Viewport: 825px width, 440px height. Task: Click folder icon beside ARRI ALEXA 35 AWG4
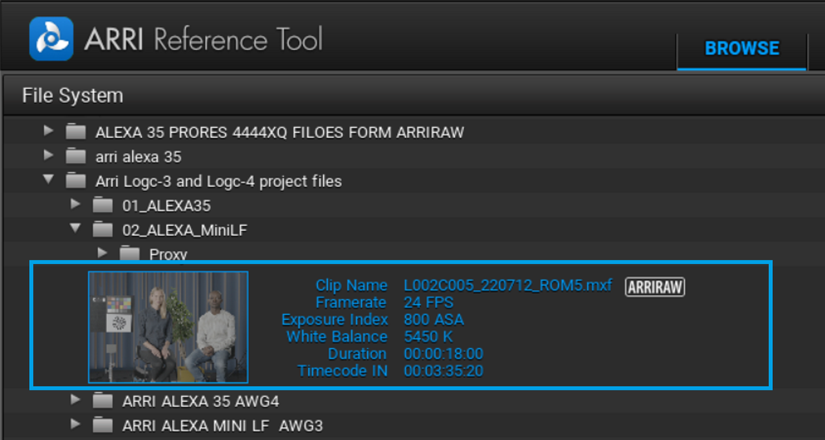tap(103, 401)
